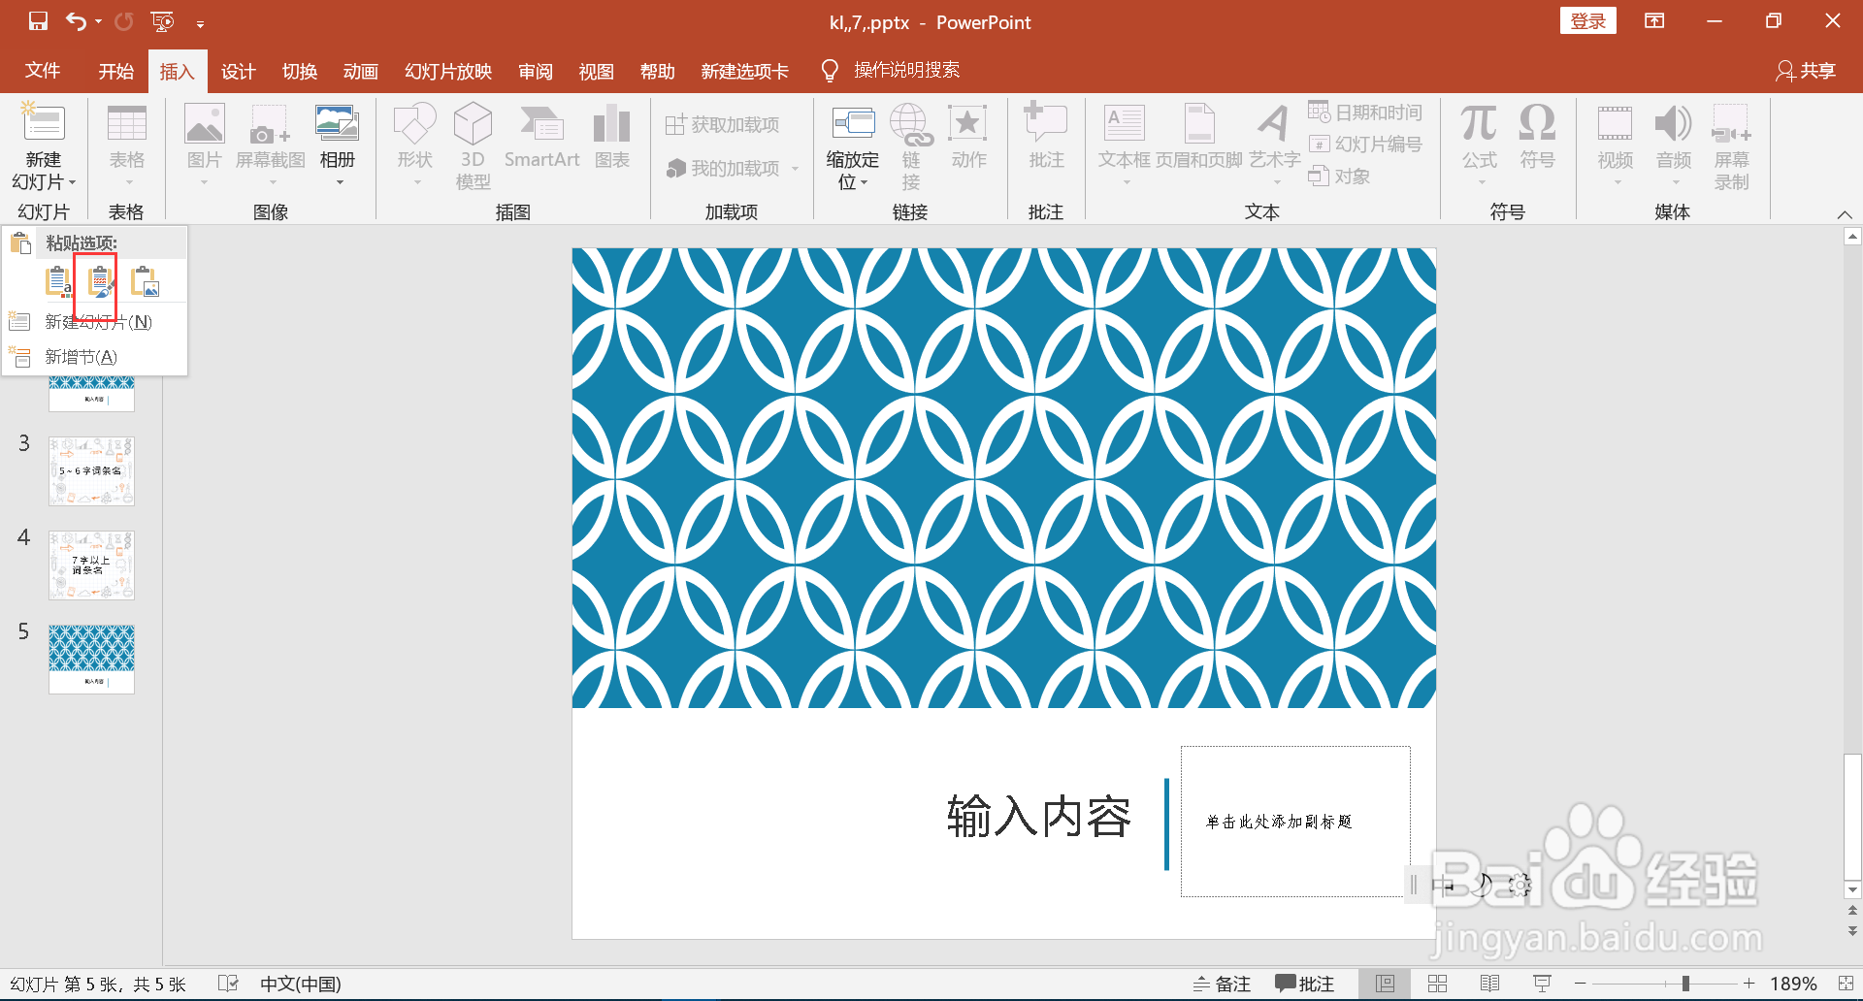Open ribbon display options
1863x1001 pixels.
(x=1654, y=21)
